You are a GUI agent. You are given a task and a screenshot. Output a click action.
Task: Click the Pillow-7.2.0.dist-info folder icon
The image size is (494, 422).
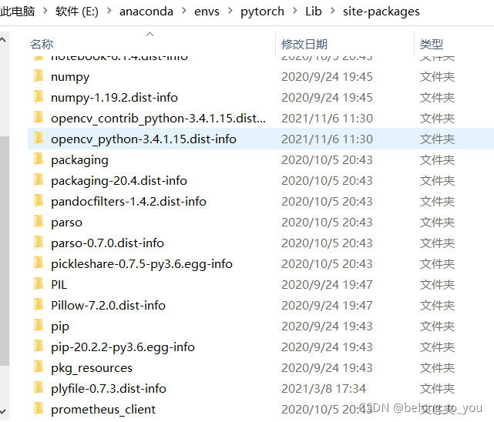[39, 305]
